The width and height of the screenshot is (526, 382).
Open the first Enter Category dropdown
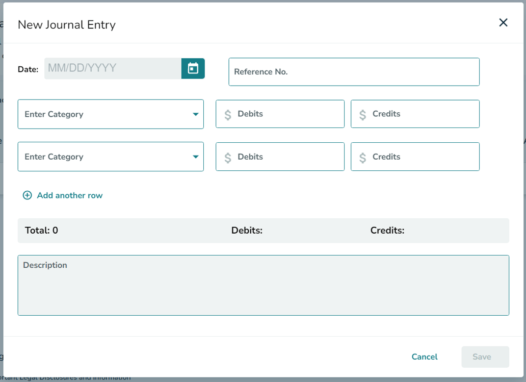pyautogui.click(x=111, y=114)
